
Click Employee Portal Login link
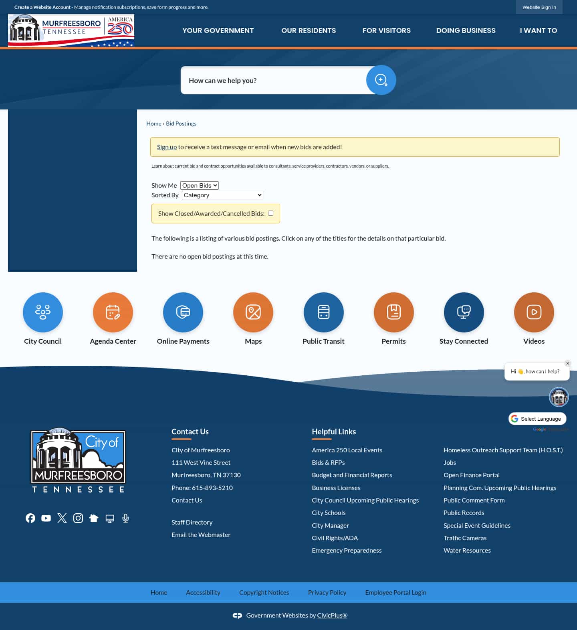tap(395, 592)
